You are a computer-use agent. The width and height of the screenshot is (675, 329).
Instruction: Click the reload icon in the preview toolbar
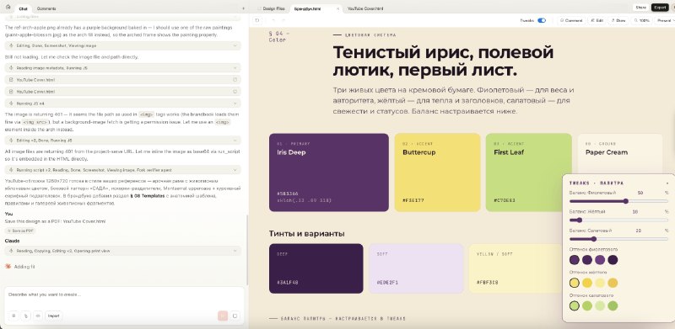tap(257, 20)
